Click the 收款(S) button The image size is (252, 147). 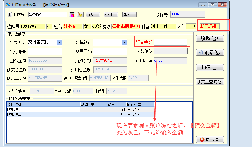point(210,38)
